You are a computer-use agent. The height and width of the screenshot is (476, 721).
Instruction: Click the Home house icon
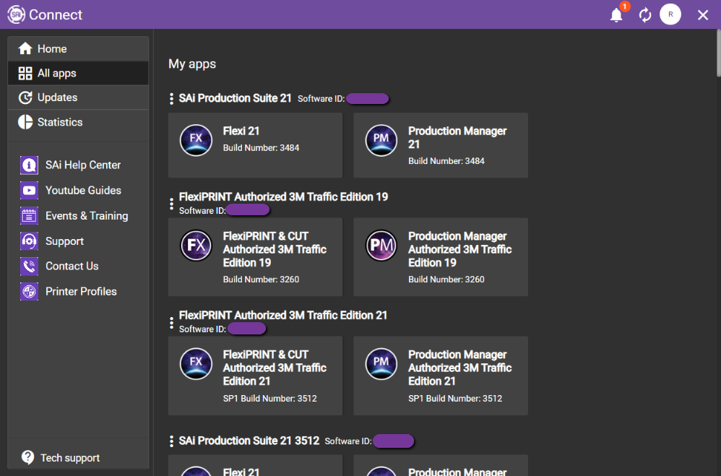[25, 48]
